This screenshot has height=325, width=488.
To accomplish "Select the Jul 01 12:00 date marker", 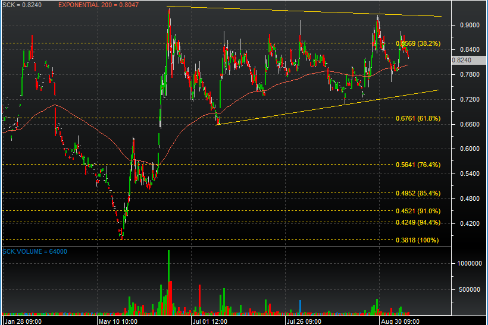I will coord(210,320).
